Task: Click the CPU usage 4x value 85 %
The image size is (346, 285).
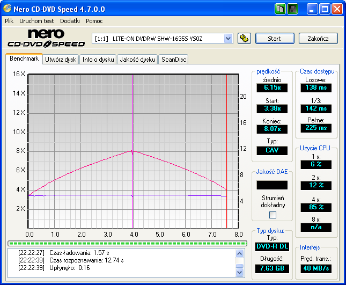Action: pos(316,207)
